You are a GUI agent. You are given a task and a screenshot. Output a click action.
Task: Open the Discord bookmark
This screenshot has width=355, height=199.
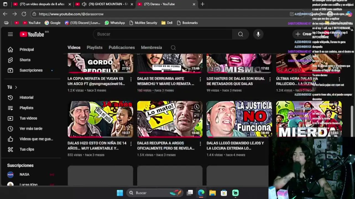pyautogui.click(x=82, y=23)
